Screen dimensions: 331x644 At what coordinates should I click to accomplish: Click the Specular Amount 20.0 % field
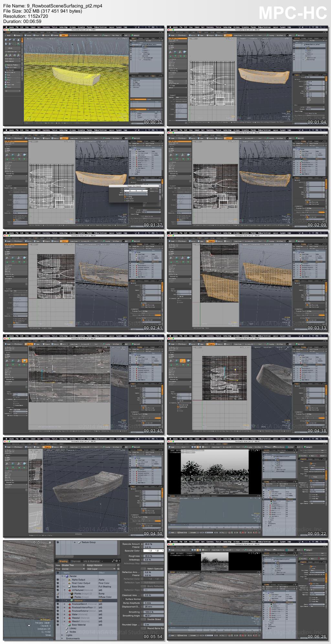(154, 544)
